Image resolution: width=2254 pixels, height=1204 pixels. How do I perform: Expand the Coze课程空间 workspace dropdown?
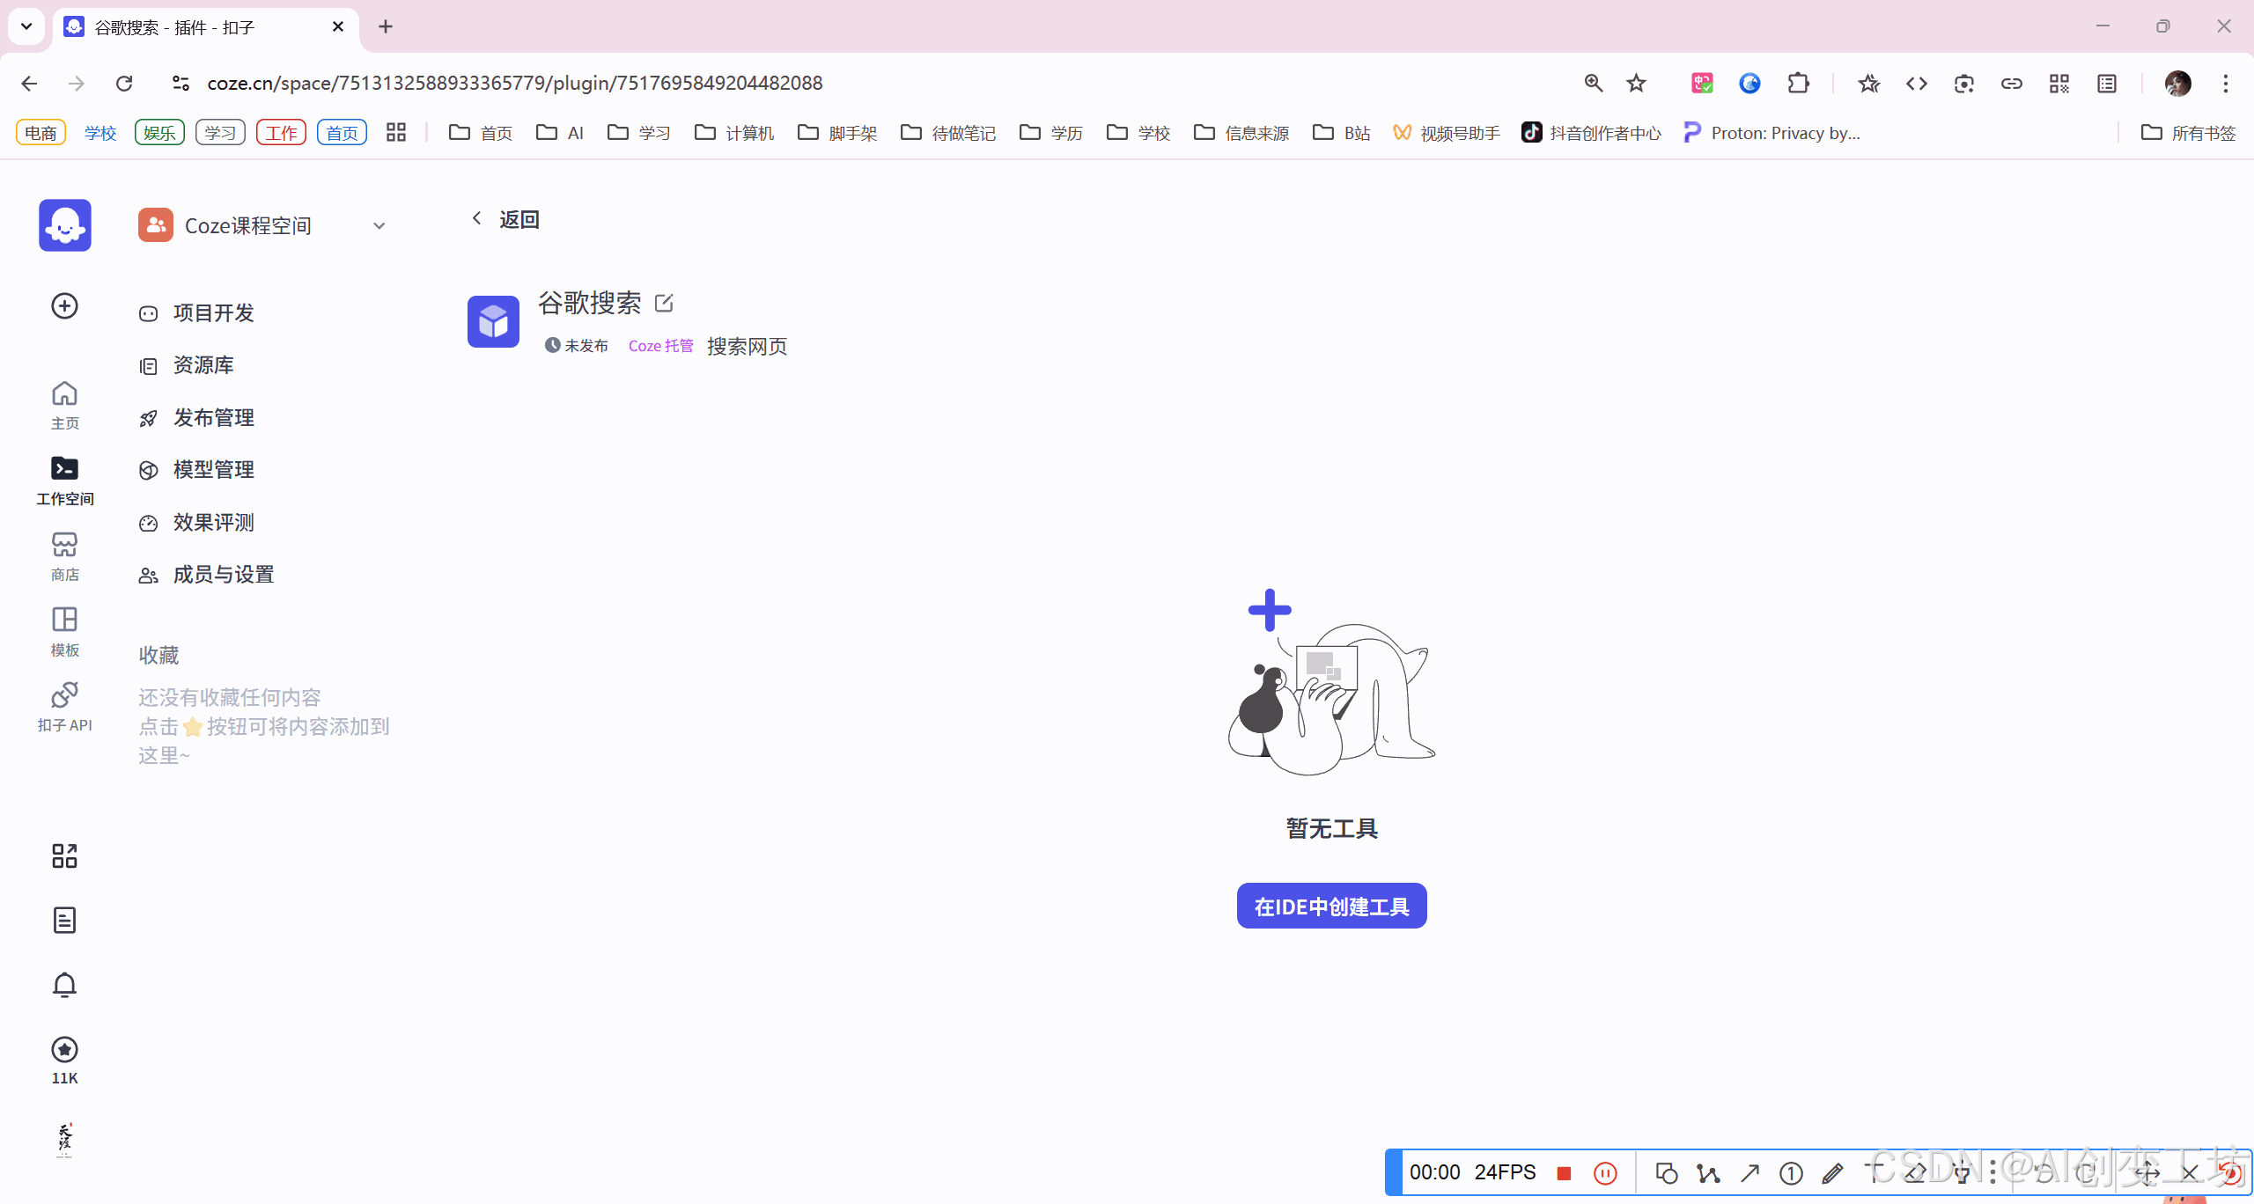pos(379,226)
